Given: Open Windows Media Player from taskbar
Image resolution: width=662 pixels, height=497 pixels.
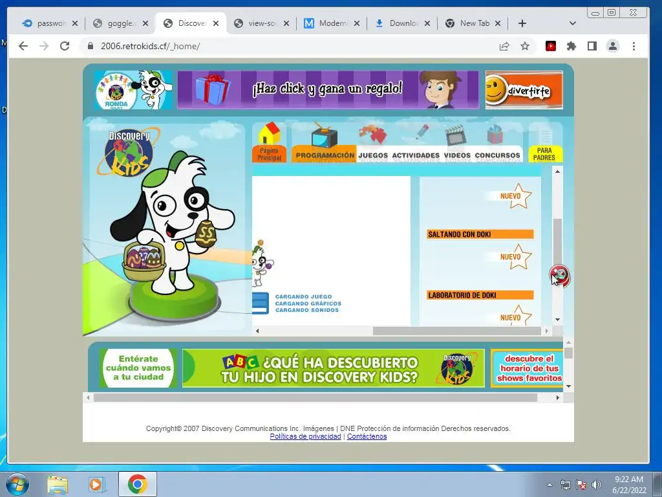Looking at the screenshot, I should point(97,484).
